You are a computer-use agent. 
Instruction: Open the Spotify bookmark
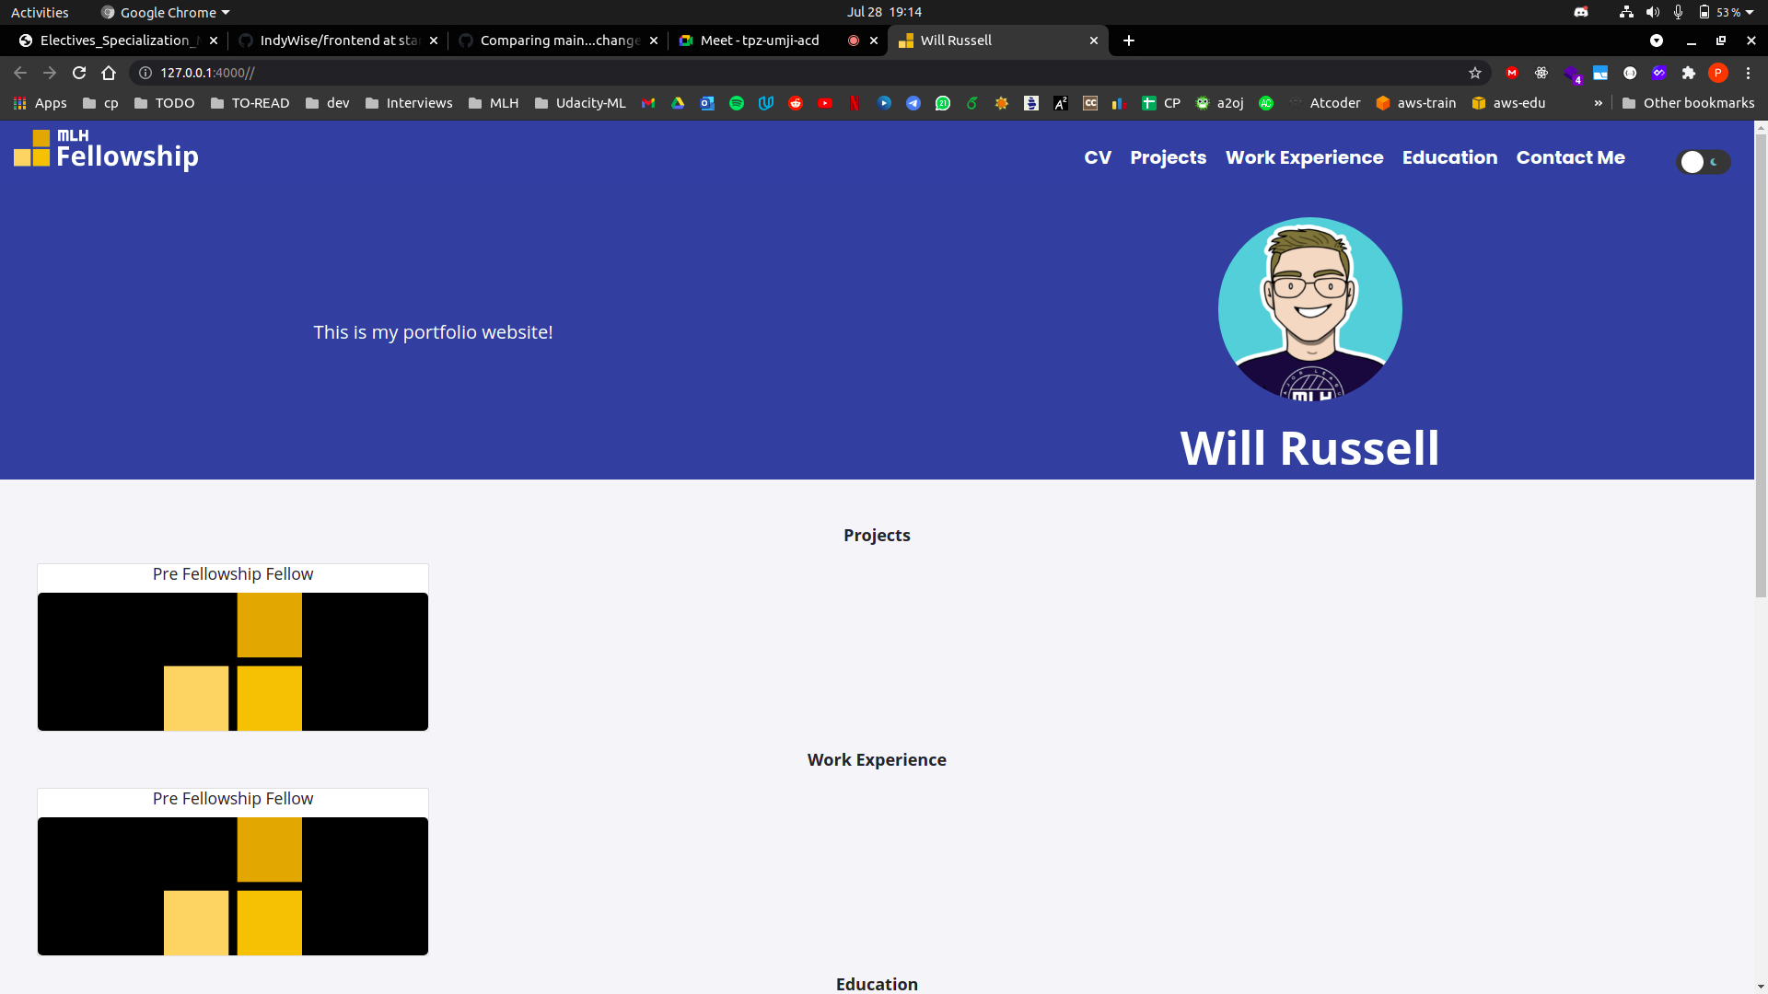(737, 103)
